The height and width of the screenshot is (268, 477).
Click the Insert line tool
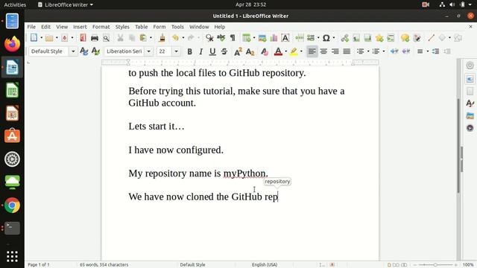(431, 38)
